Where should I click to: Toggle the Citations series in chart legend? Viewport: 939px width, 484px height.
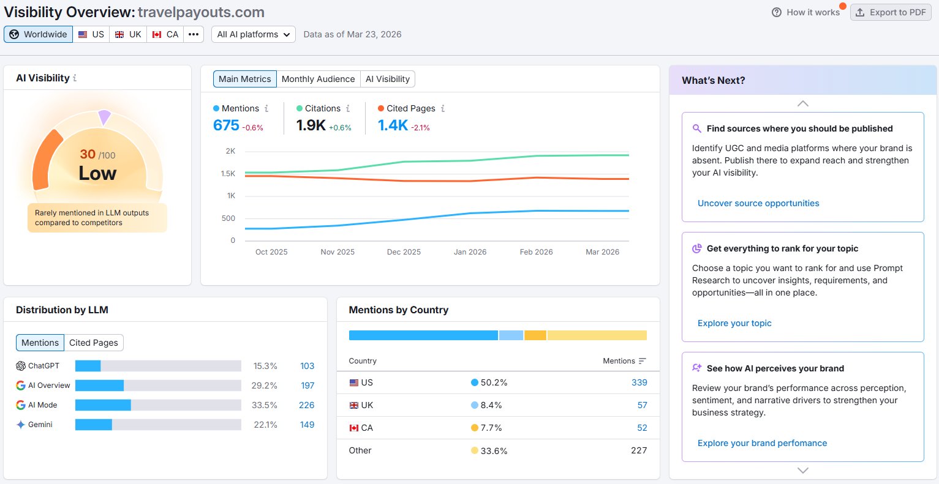pyautogui.click(x=319, y=108)
